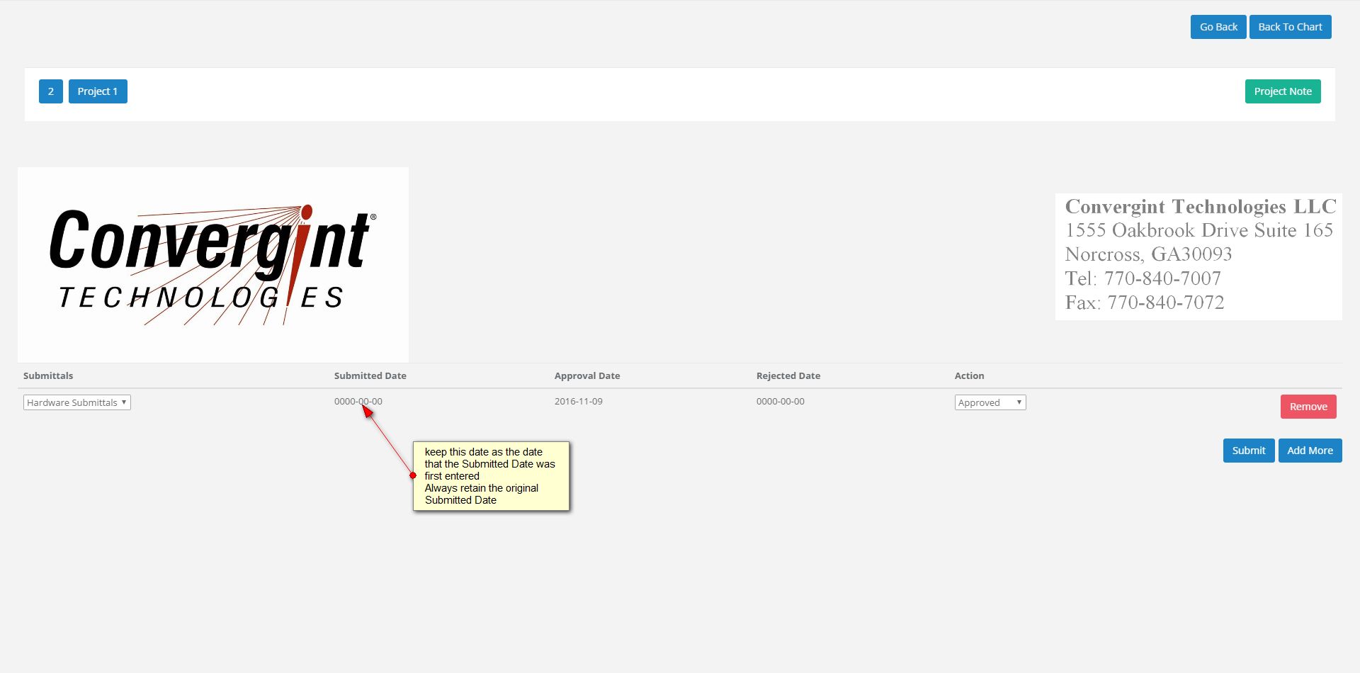This screenshot has width=1360, height=673.
Task: Click the Fax: 770-840-7072 line
Action: click(1145, 302)
